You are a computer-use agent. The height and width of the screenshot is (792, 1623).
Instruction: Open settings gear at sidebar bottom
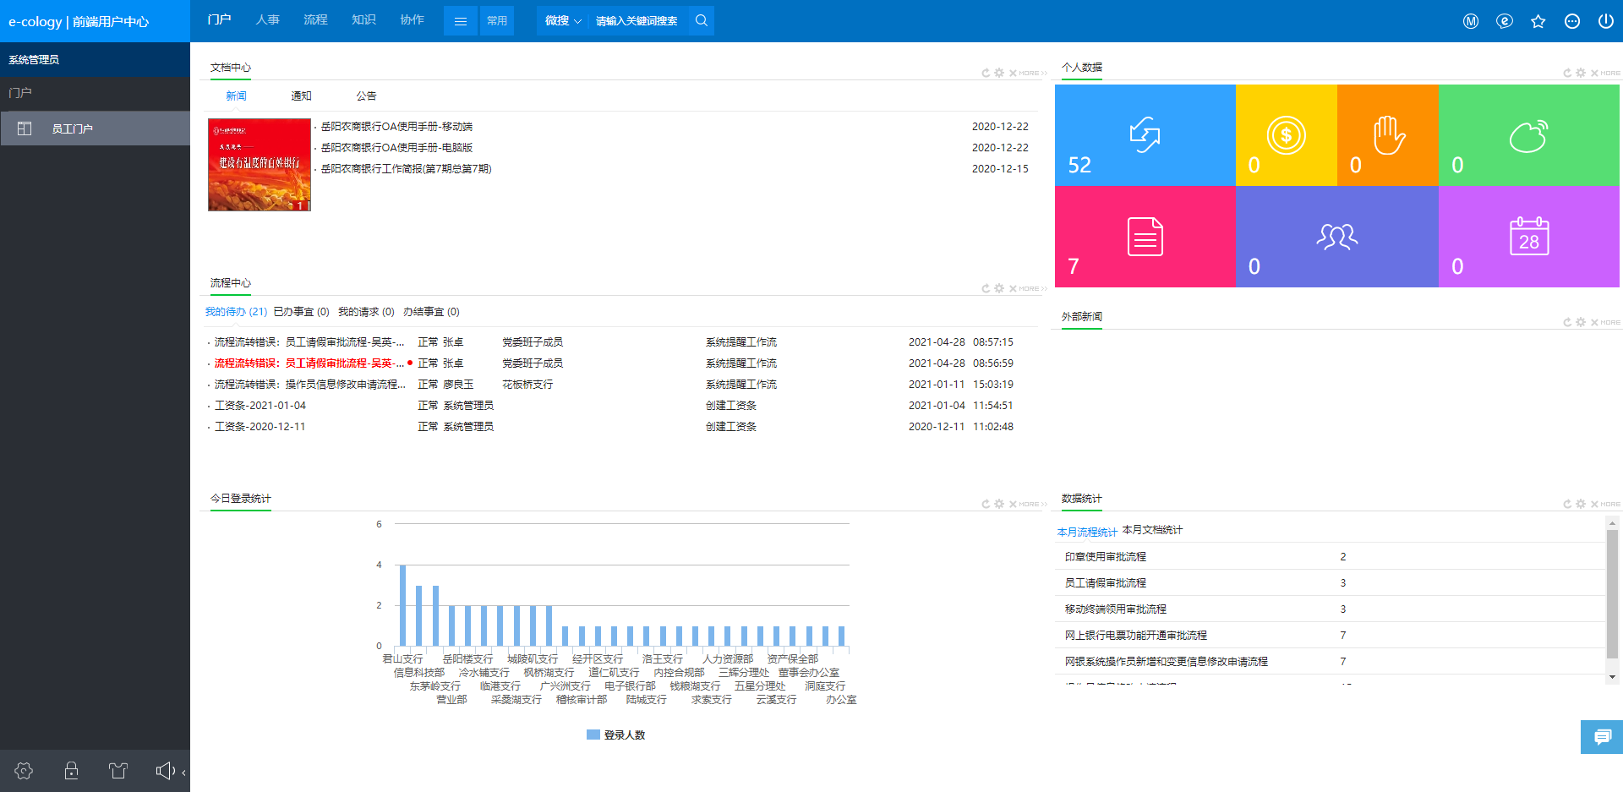pos(24,771)
